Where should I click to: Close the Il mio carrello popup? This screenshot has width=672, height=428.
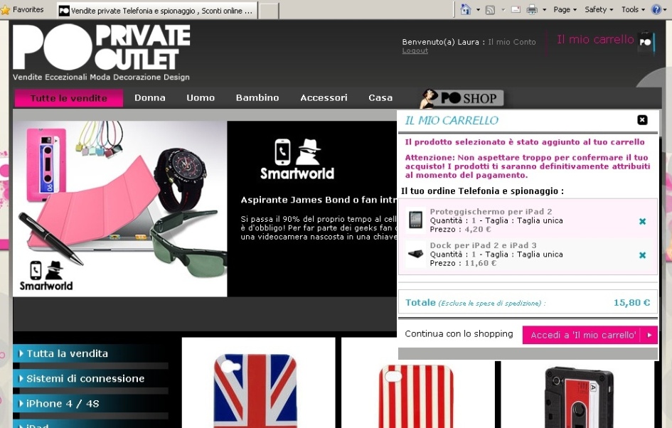pos(642,120)
